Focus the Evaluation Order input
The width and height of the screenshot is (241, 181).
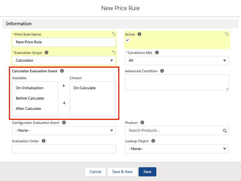pos(64,149)
